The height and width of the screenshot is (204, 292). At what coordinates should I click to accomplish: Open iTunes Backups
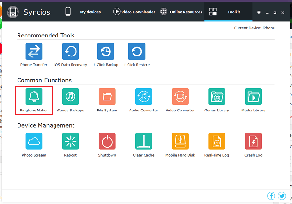point(71,96)
